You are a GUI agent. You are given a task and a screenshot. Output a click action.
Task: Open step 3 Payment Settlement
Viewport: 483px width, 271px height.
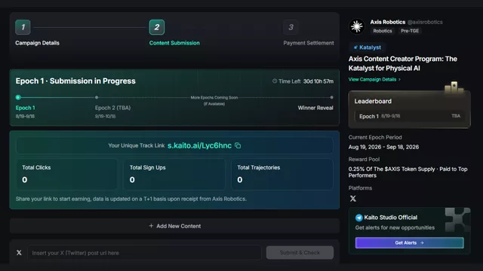(291, 27)
